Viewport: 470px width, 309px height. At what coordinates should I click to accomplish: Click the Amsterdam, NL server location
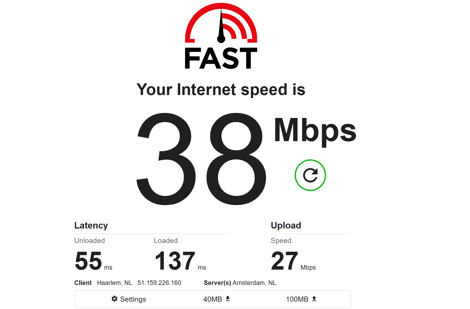[x=254, y=283]
